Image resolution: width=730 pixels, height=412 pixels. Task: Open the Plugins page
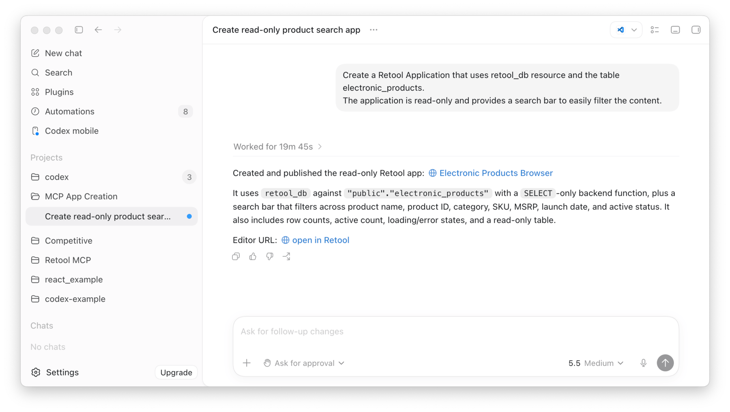(x=112, y=92)
